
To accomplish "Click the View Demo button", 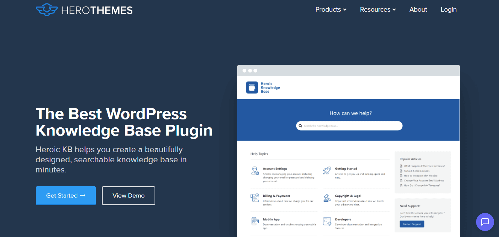I will (129, 196).
